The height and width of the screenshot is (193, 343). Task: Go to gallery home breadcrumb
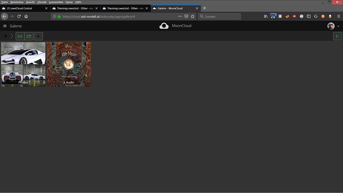[5, 36]
